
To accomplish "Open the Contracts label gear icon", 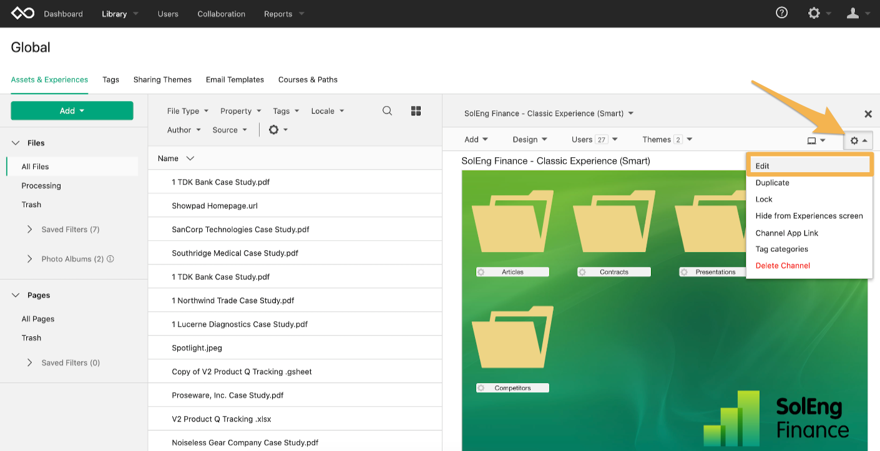I will point(582,272).
